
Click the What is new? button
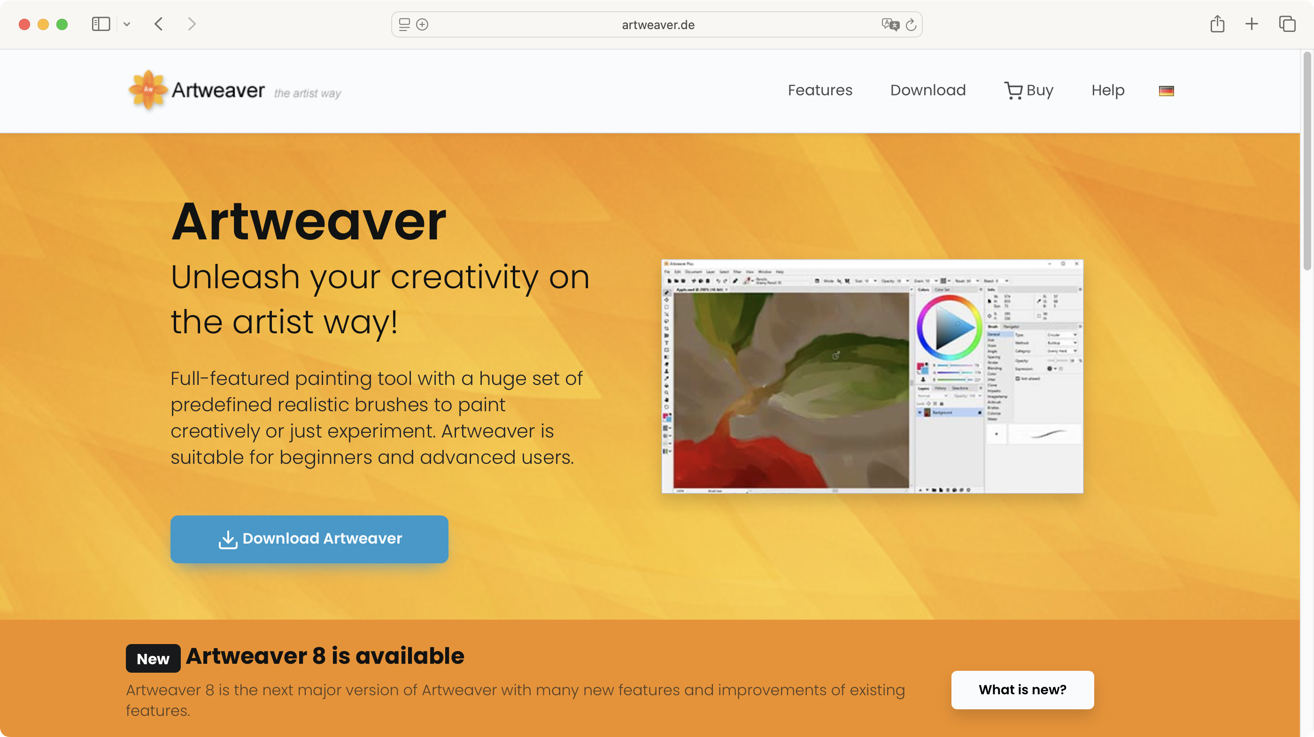click(x=1022, y=690)
